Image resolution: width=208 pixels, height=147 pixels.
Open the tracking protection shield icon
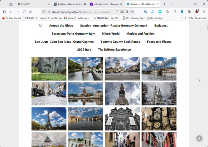[x=44, y=12]
